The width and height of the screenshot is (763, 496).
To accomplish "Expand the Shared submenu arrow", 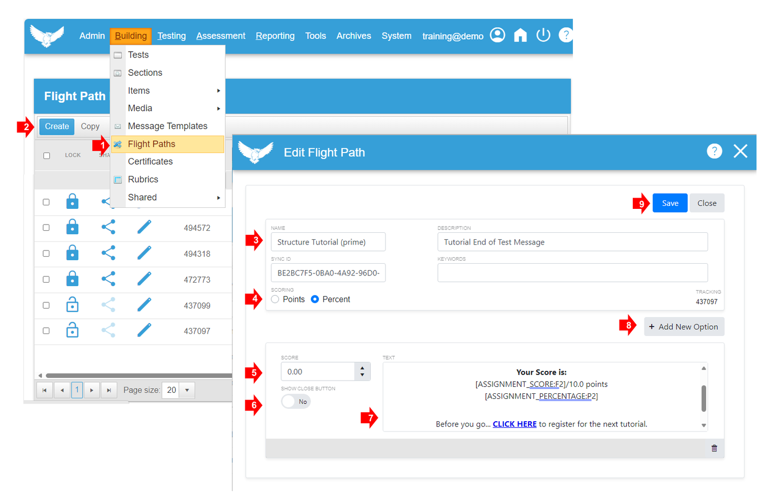I will click(218, 197).
